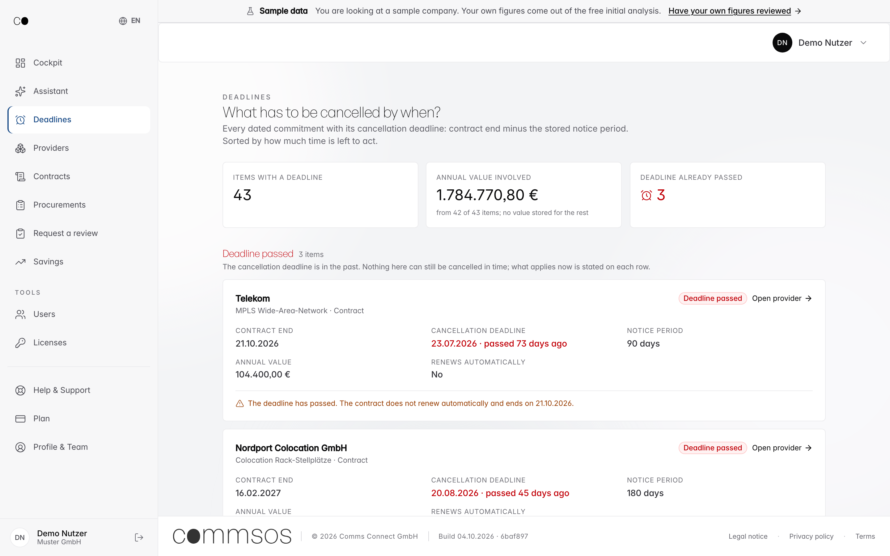This screenshot has height=556, width=890.
Task: Open provider for the Telekom contract
Action: coord(782,298)
